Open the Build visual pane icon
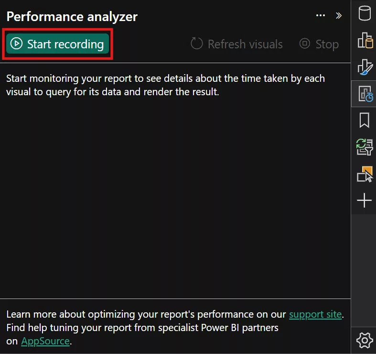The height and width of the screenshot is (354, 376). [x=365, y=40]
